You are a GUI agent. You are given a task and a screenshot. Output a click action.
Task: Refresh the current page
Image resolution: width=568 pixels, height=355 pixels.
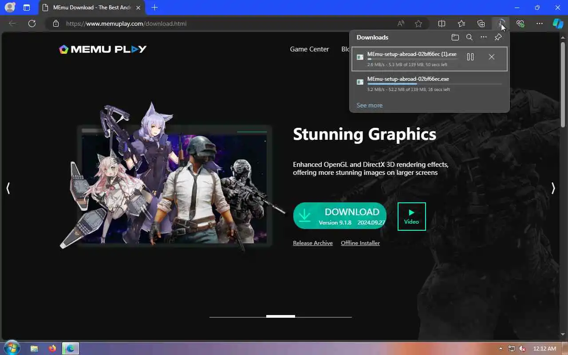32,24
